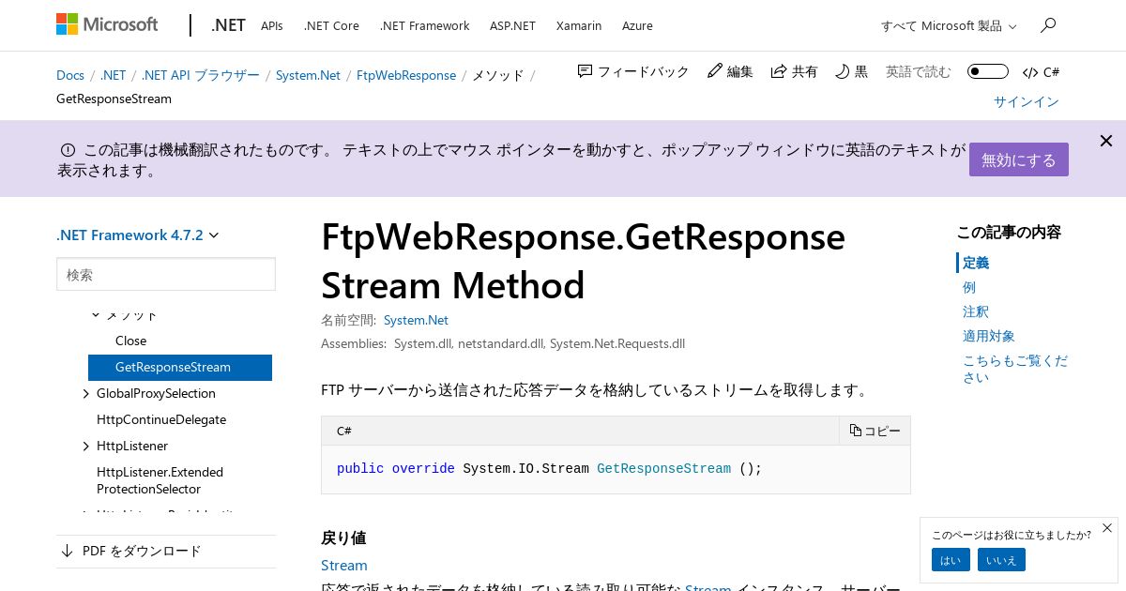Open the .NET Framework menu item

[424, 26]
